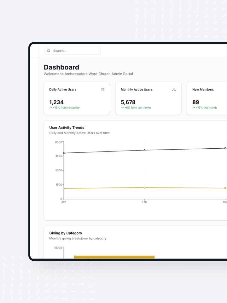The image size is (227, 303).
Task: Select the Dashboard page heading
Action: click(61, 67)
